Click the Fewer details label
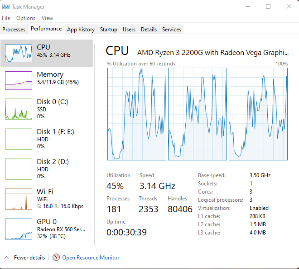The height and width of the screenshot is (269, 299). coord(29,258)
